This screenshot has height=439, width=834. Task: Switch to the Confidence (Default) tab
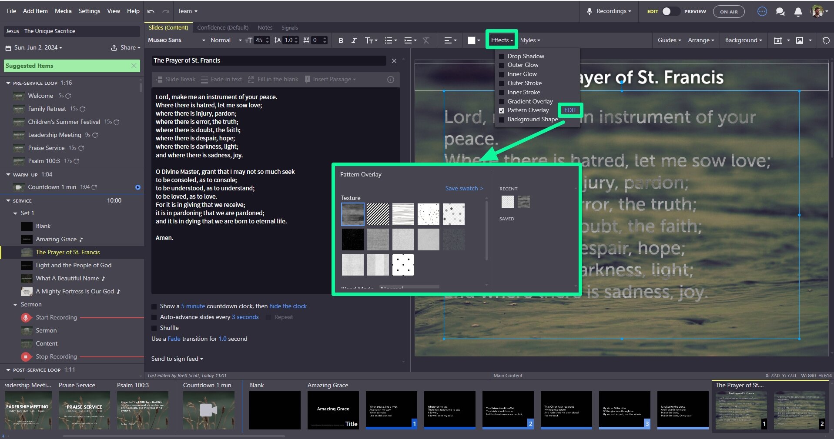[x=223, y=28]
